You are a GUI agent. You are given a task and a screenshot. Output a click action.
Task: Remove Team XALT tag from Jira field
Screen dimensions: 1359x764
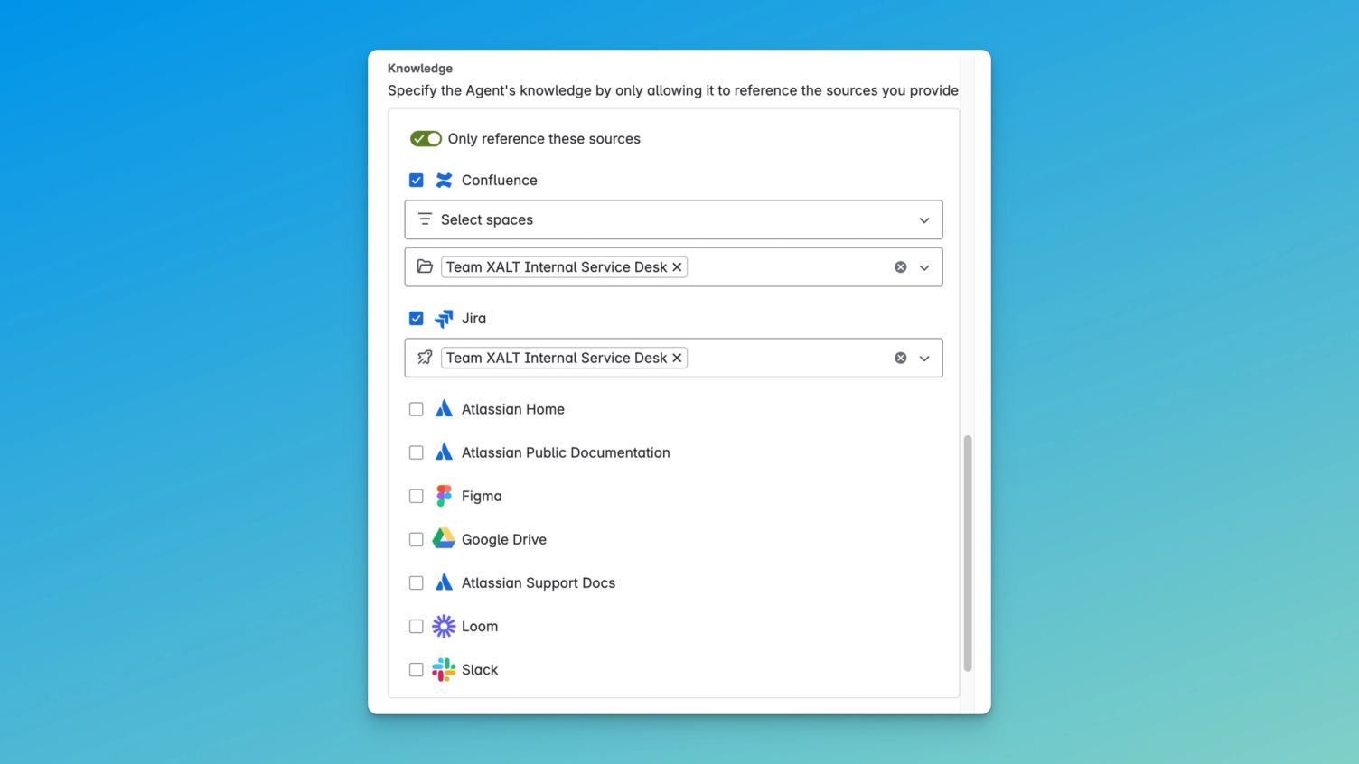pos(677,358)
